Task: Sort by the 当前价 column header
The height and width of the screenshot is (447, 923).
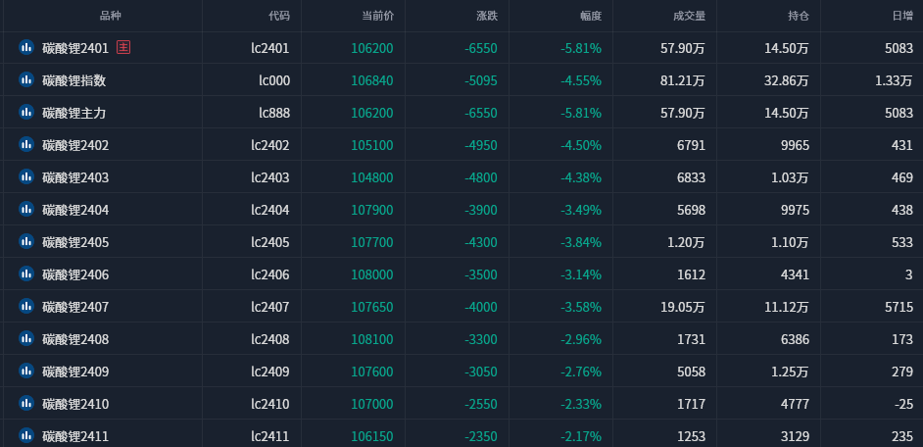Action: click(377, 16)
